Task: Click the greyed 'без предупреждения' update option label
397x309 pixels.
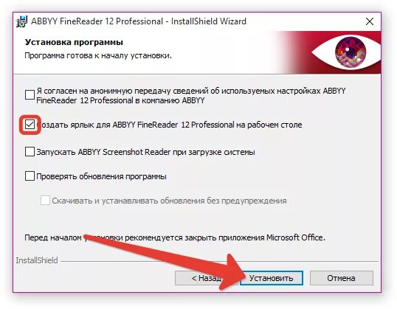Action: point(170,201)
